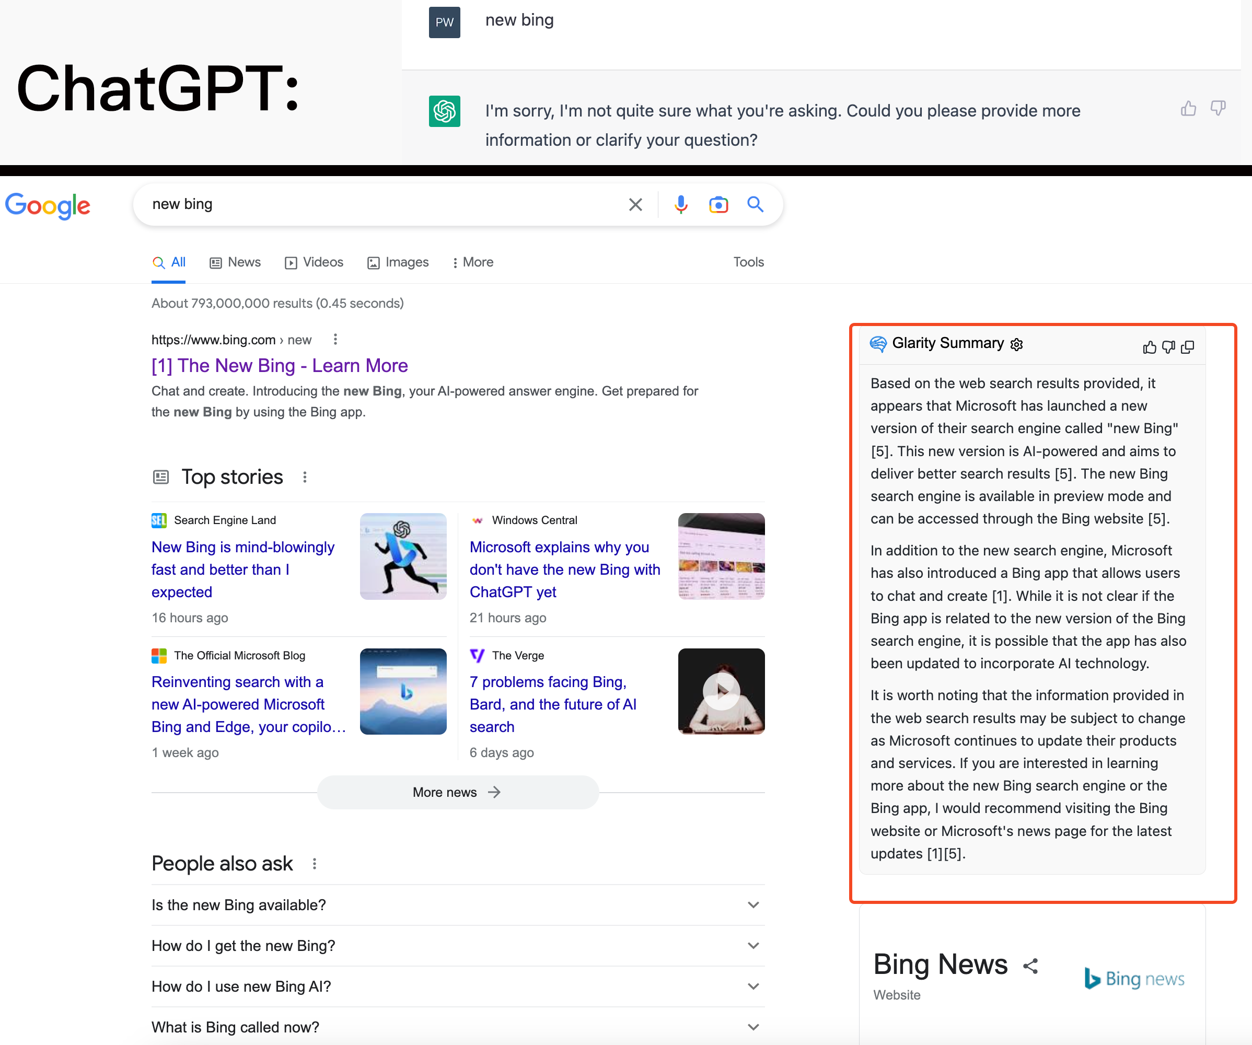This screenshot has height=1045, width=1252.
Task: Select the 'News' tab in Google results
Action: pos(234,262)
